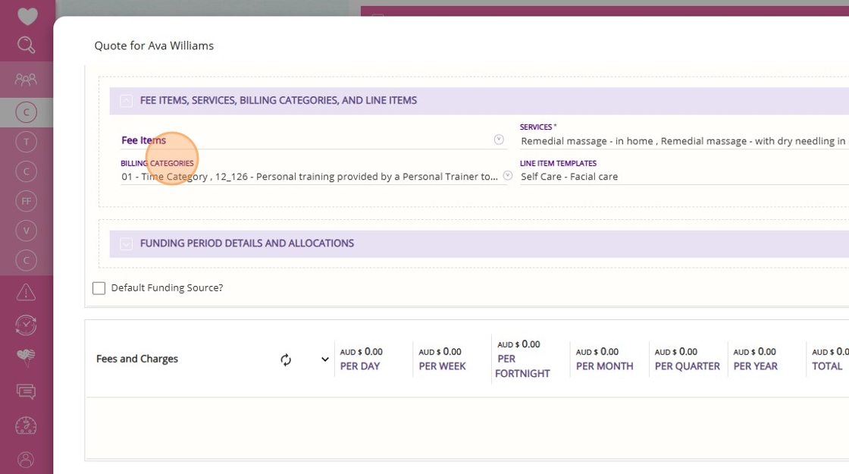Viewport: 849px width, 474px height.
Task: Open the clock checkmark icon in the sidebar
Action: (x=26, y=325)
